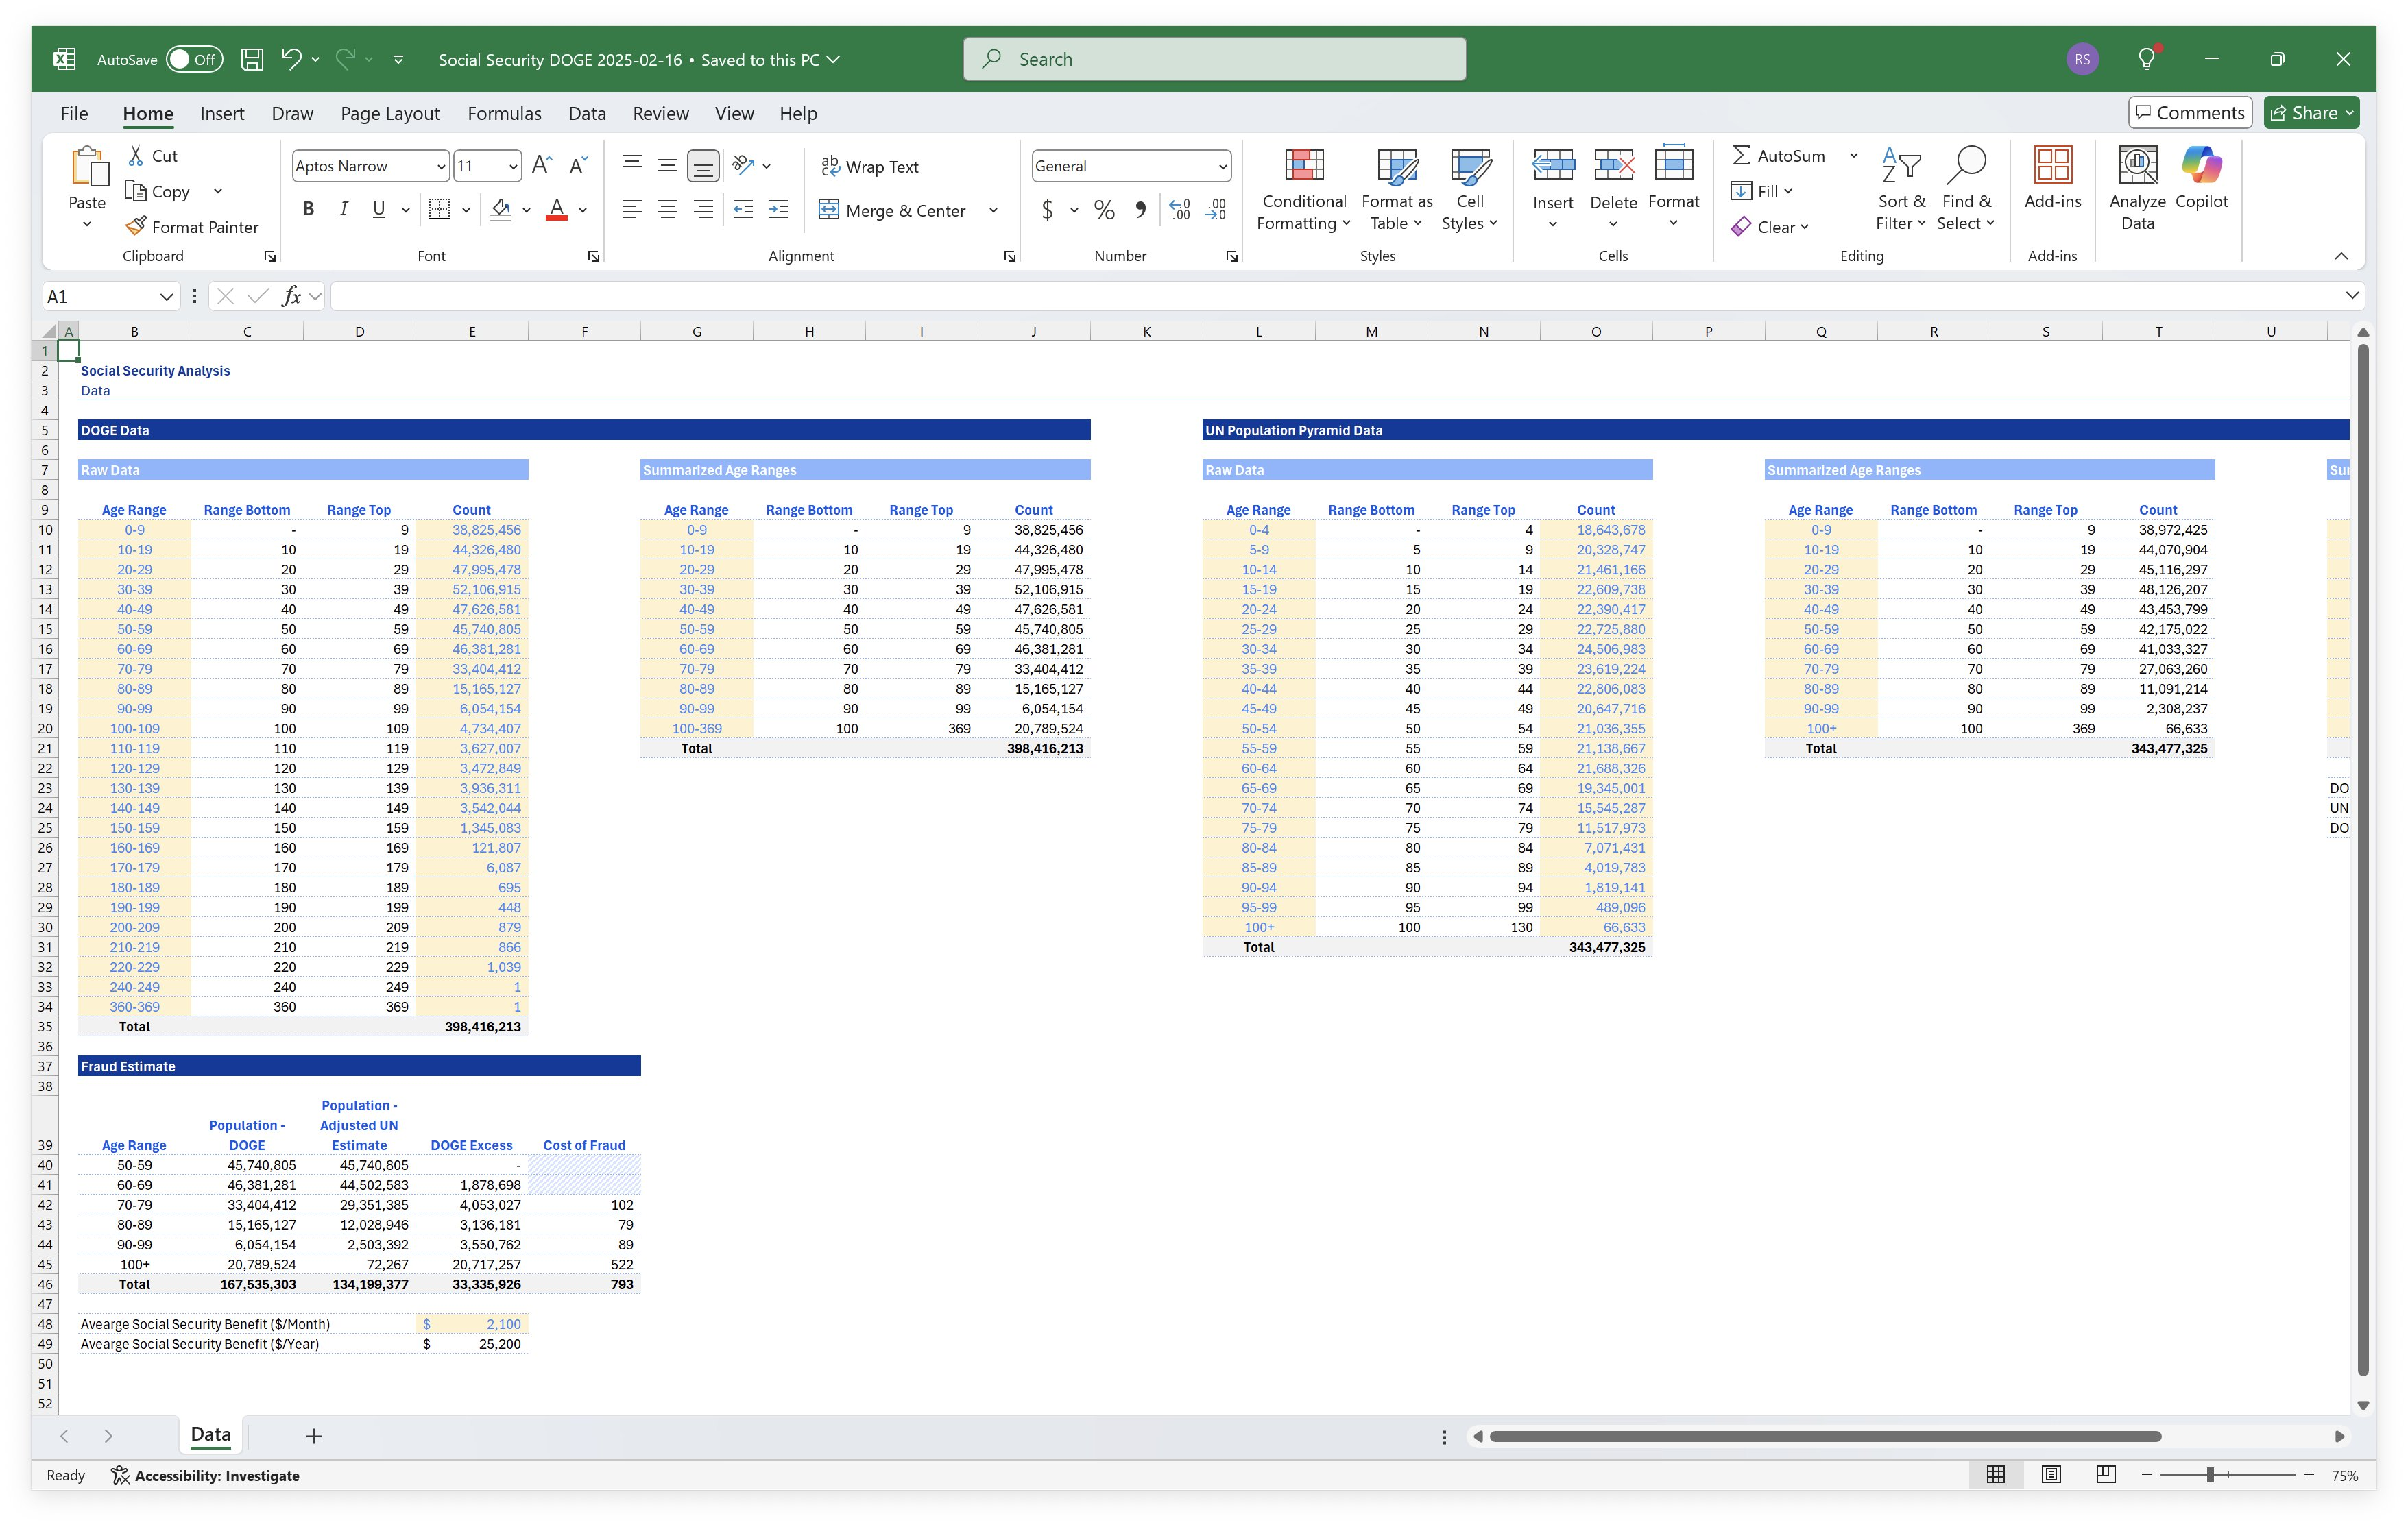Add a new sheet with plus button
This screenshot has width=2408, height=1527.
tap(314, 1436)
